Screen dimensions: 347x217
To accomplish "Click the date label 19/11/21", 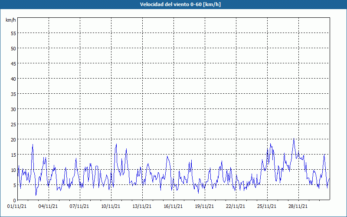I will tap(204, 206).
